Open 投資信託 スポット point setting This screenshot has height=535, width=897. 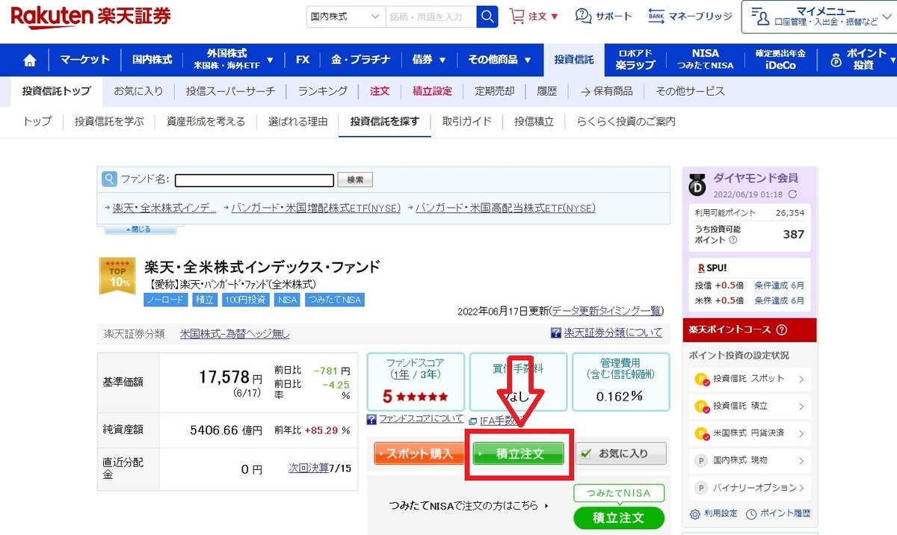(x=750, y=379)
